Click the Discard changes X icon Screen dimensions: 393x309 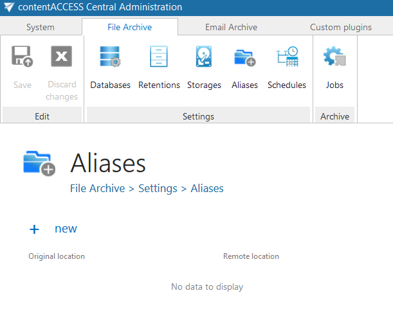61,56
